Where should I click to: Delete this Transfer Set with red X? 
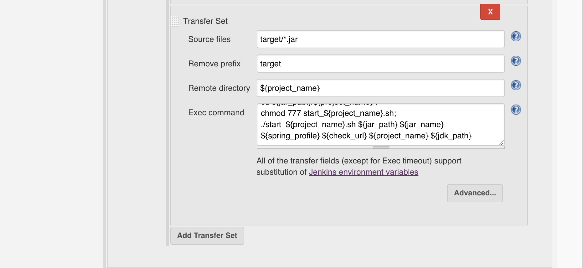[x=490, y=12]
